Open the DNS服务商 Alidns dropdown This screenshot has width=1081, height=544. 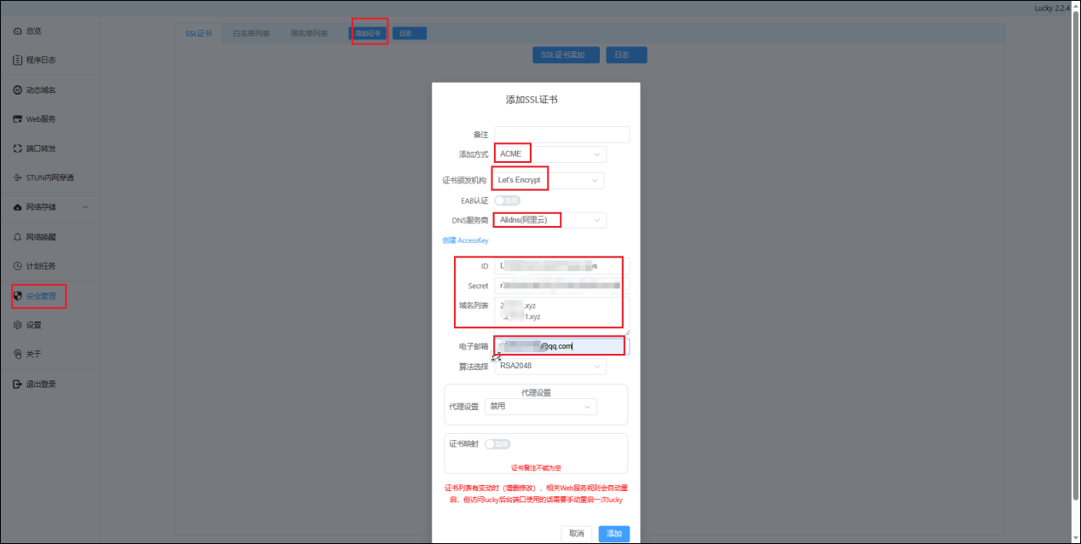550,221
